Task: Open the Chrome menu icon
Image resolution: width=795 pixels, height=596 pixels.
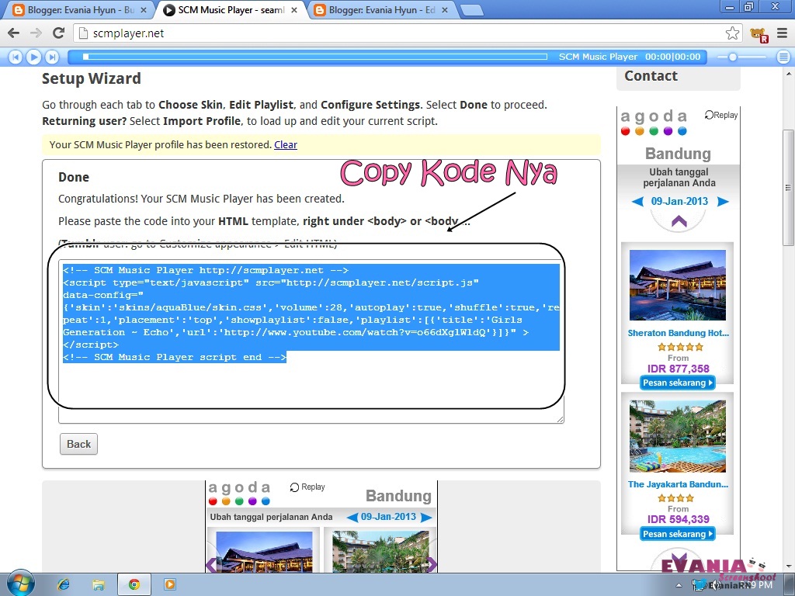Action: coord(783,33)
